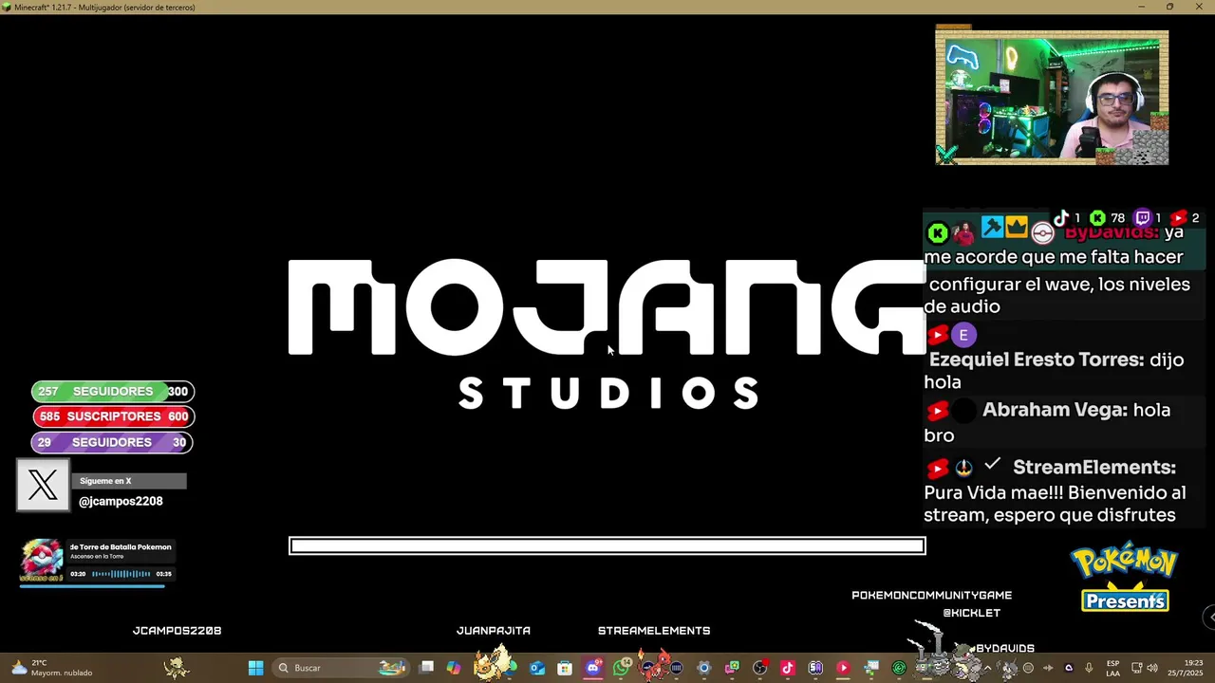Viewport: 1215px width, 683px height.
Task: Open the Windows Start menu
Action: pyautogui.click(x=255, y=668)
